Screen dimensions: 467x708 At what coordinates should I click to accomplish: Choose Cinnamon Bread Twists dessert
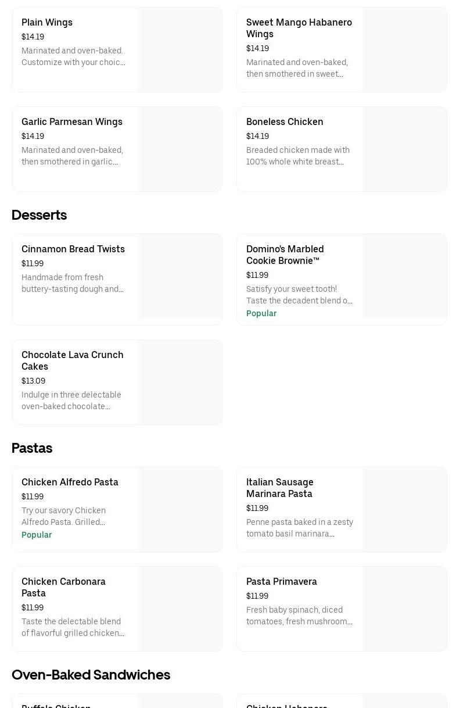pyautogui.click(x=73, y=249)
